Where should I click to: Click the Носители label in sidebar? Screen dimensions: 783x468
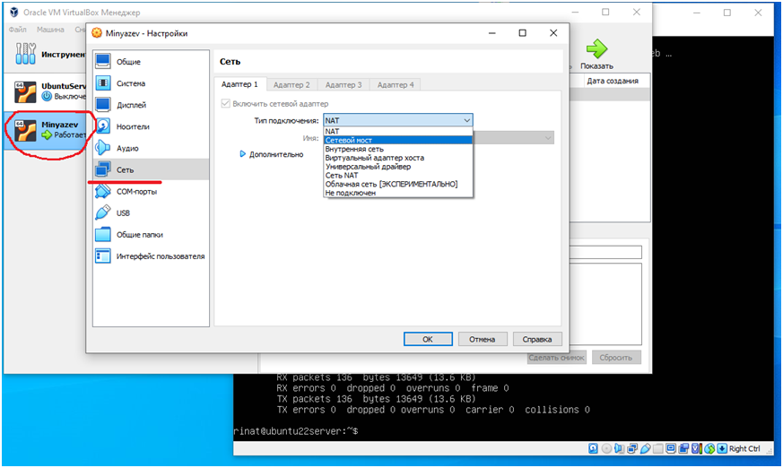(133, 126)
